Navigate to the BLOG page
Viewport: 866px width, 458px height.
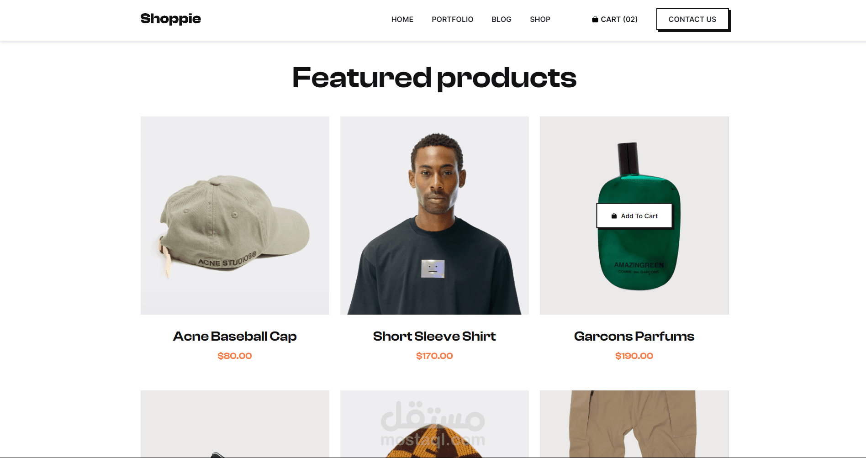pos(501,19)
